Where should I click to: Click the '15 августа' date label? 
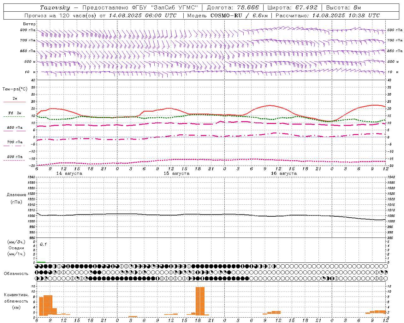(176, 173)
